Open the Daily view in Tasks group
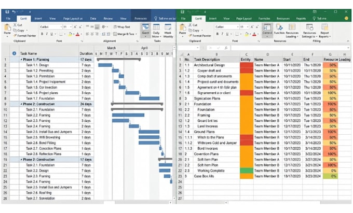 tap(156, 31)
